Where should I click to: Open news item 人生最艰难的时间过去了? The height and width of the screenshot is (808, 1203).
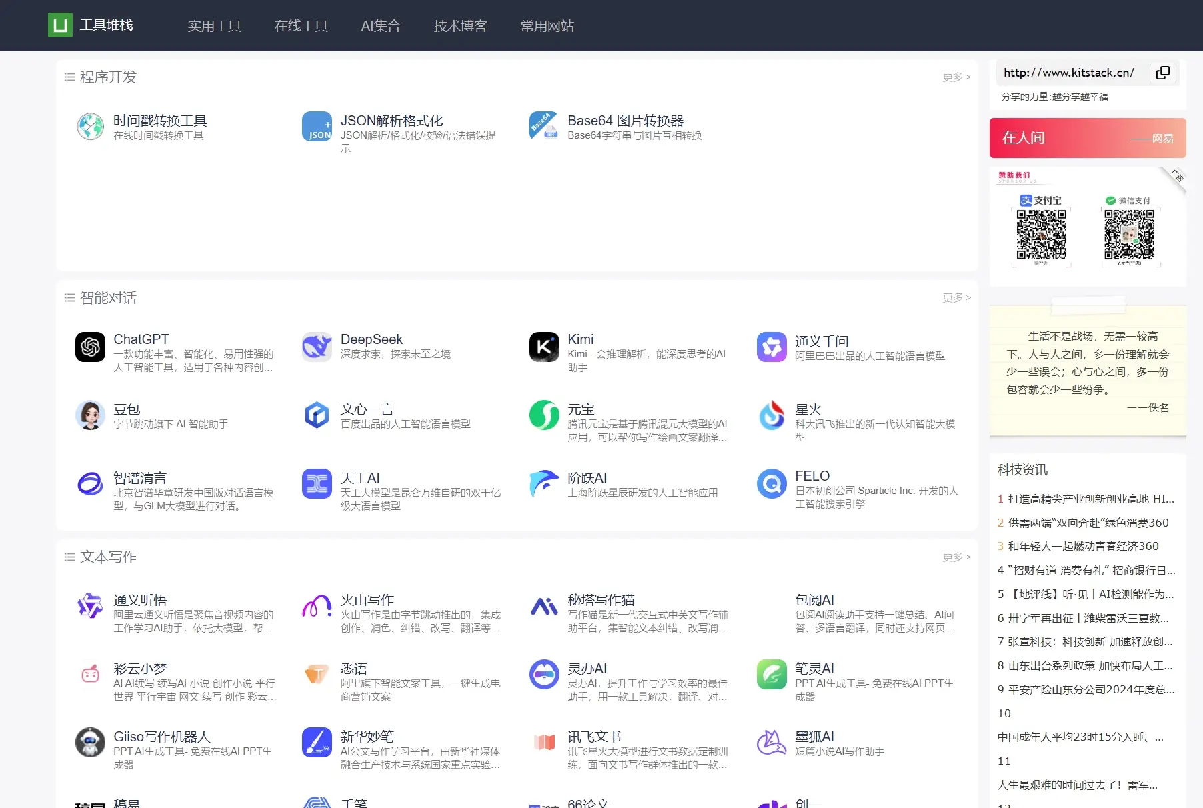click(1077, 785)
